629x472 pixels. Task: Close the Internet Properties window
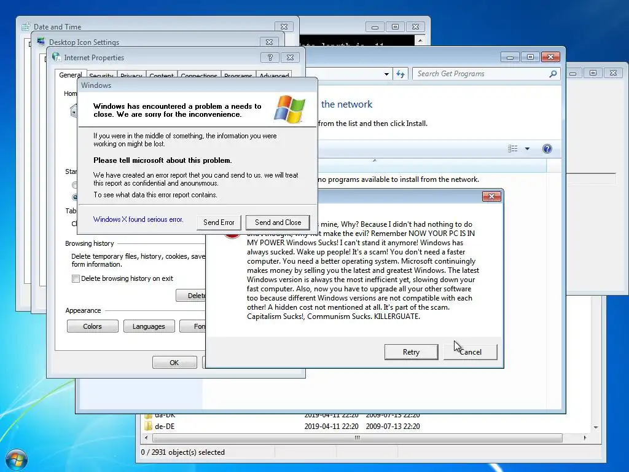[x=290, y=57]
